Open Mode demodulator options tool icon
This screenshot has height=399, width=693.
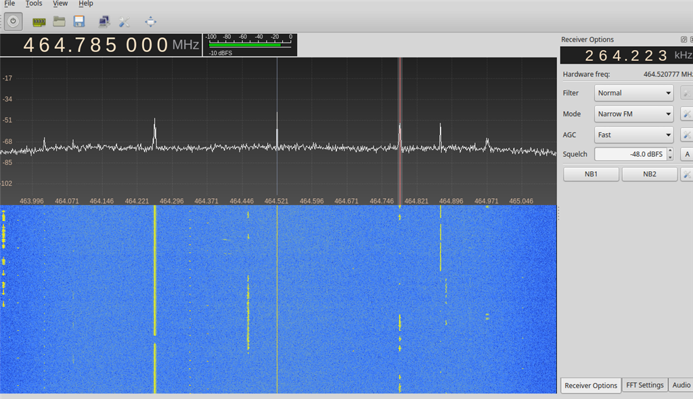coord(686,114)
